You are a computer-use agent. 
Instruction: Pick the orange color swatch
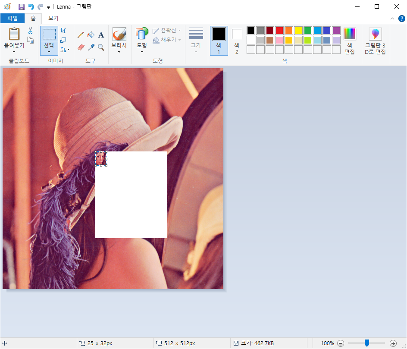[x=288, y=31]
